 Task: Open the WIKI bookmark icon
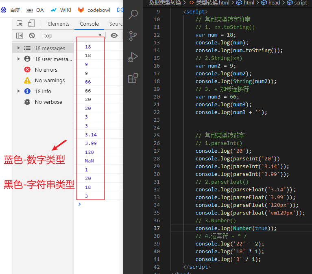pyautogui.click(x=54, y=10)
